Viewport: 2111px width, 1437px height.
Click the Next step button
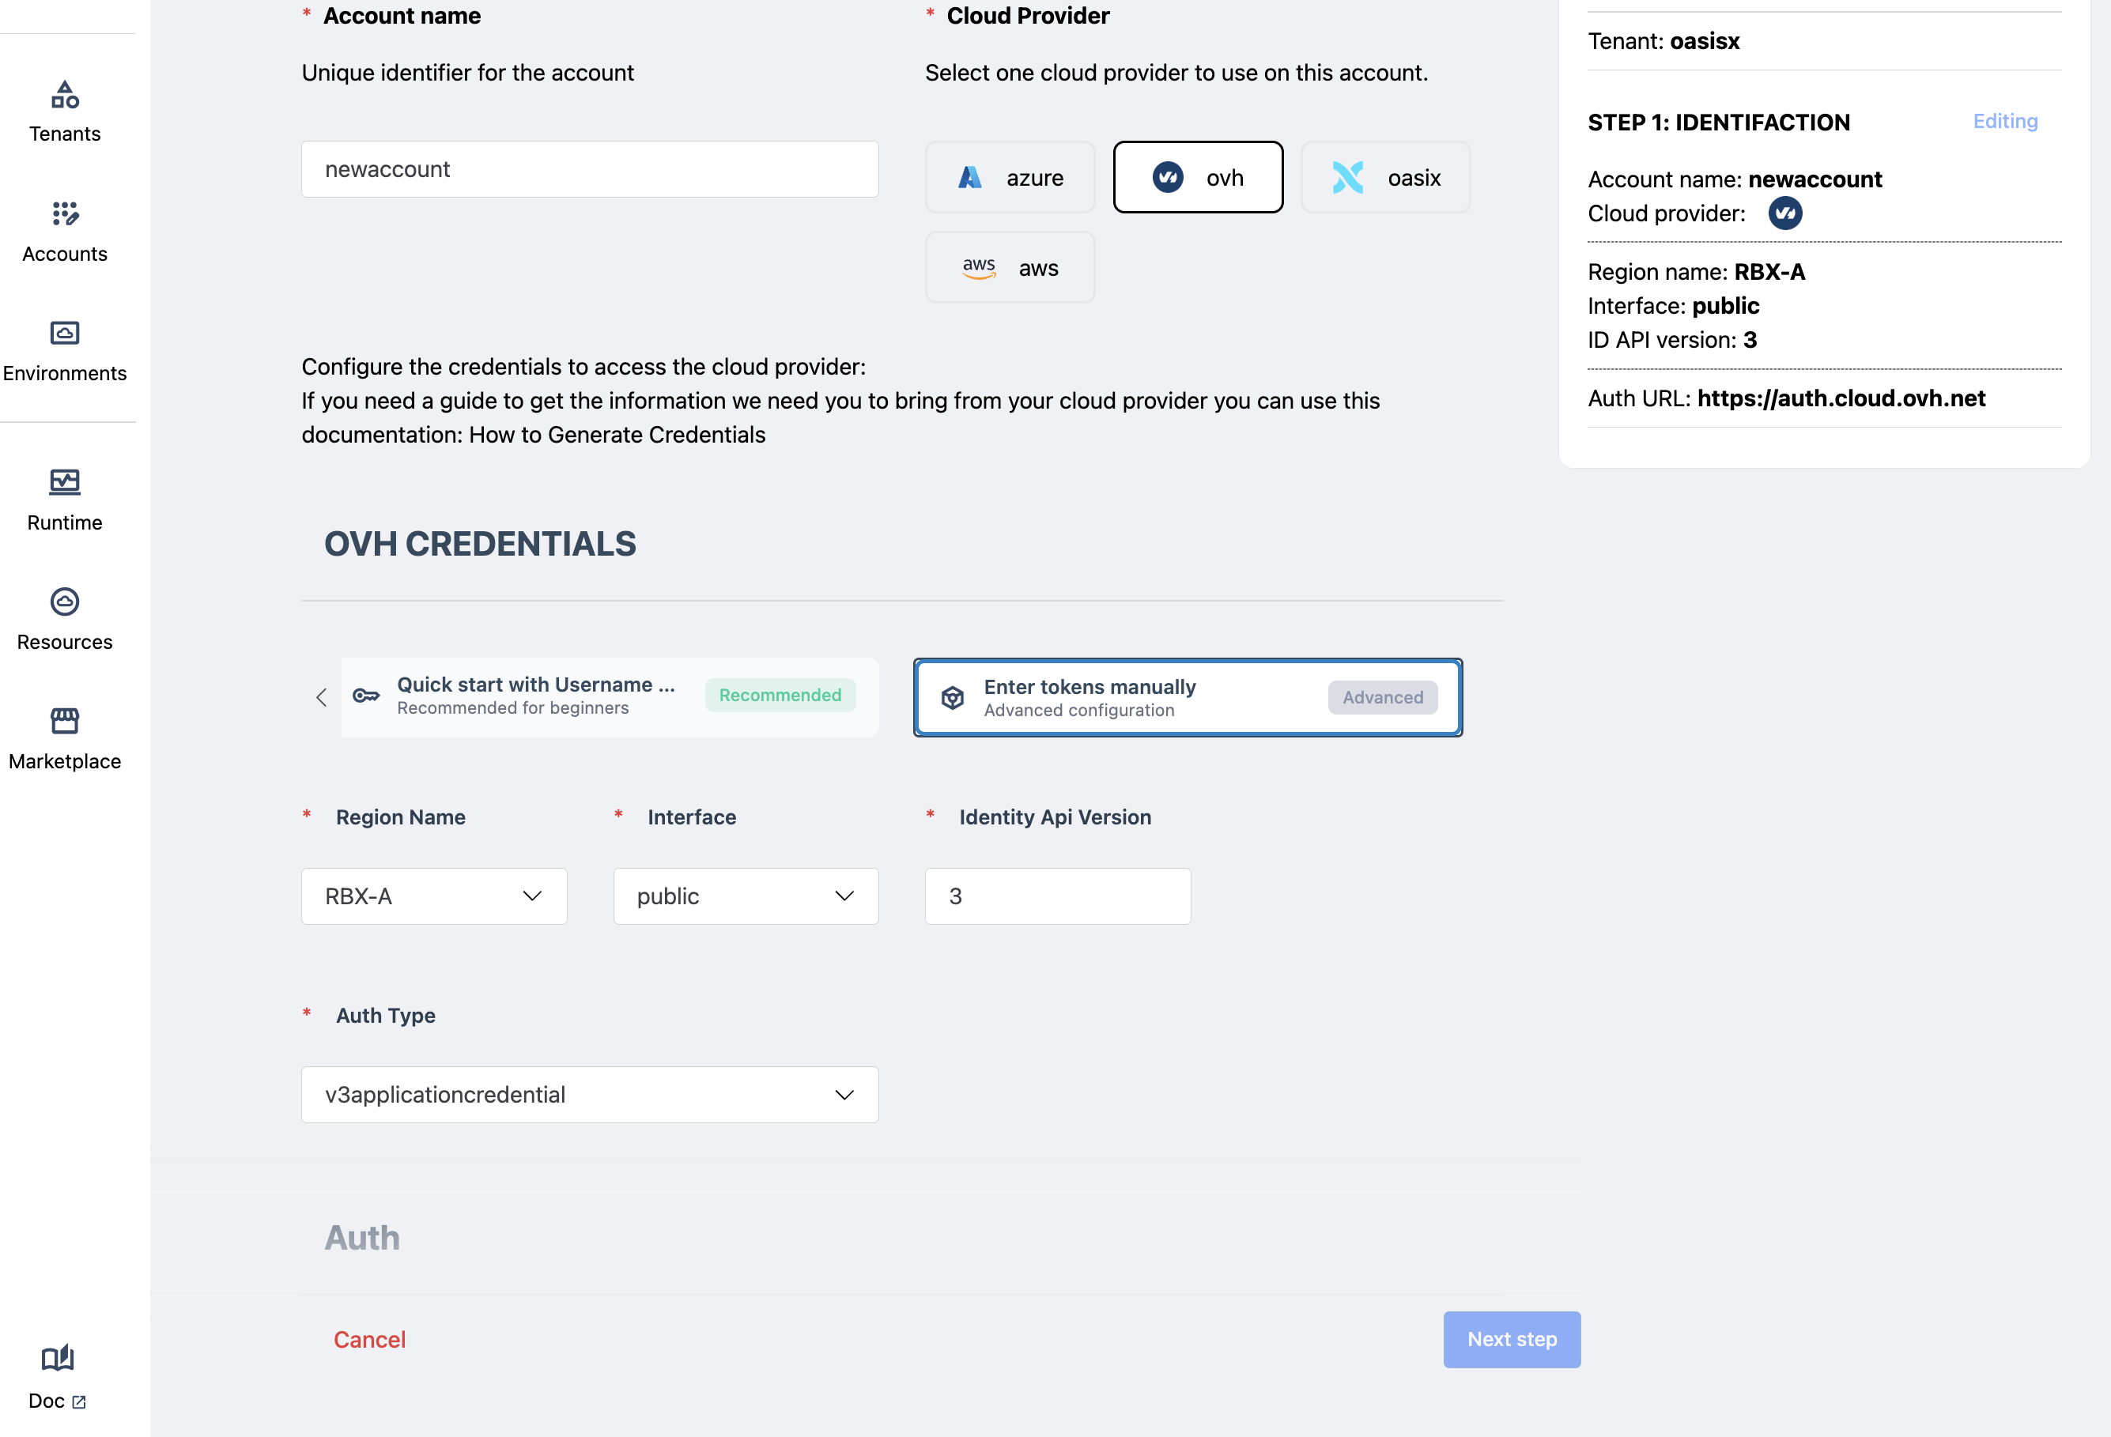click(x=1512, y=1340)
